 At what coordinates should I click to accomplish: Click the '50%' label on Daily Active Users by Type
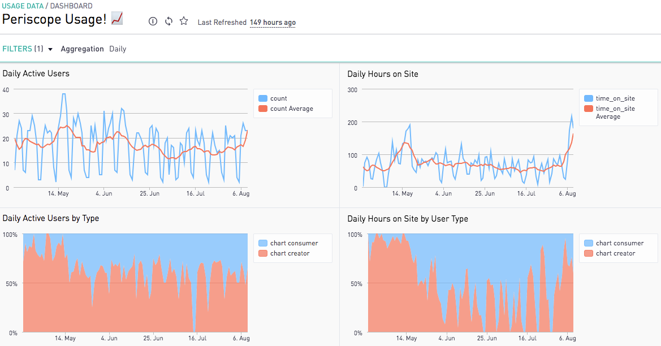point(11,284)
